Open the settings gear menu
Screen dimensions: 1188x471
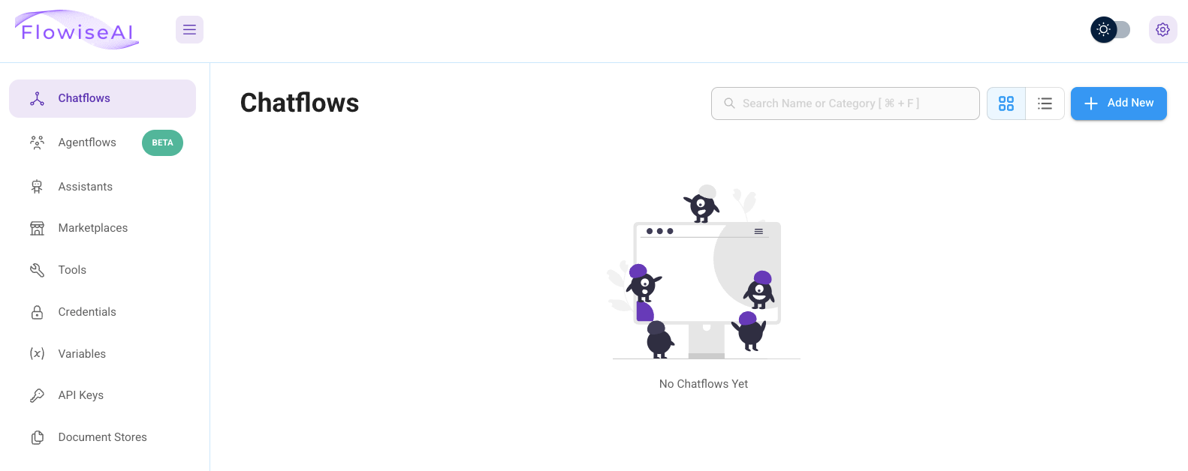(1162, 30)
